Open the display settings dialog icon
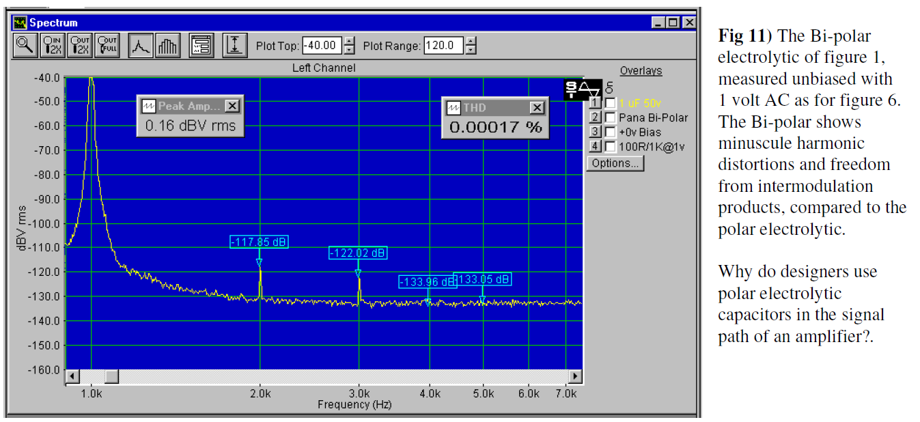This screenshot has width=920, height=422. click(200, 46)
